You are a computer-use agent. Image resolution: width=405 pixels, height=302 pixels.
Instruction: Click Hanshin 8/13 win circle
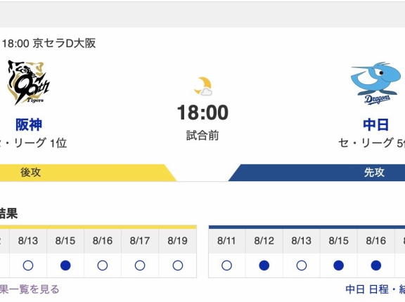[x=28, y=265]
